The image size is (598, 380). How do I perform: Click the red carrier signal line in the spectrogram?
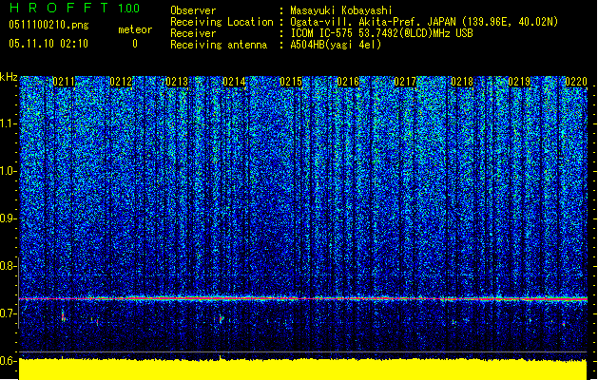[303, 298]
